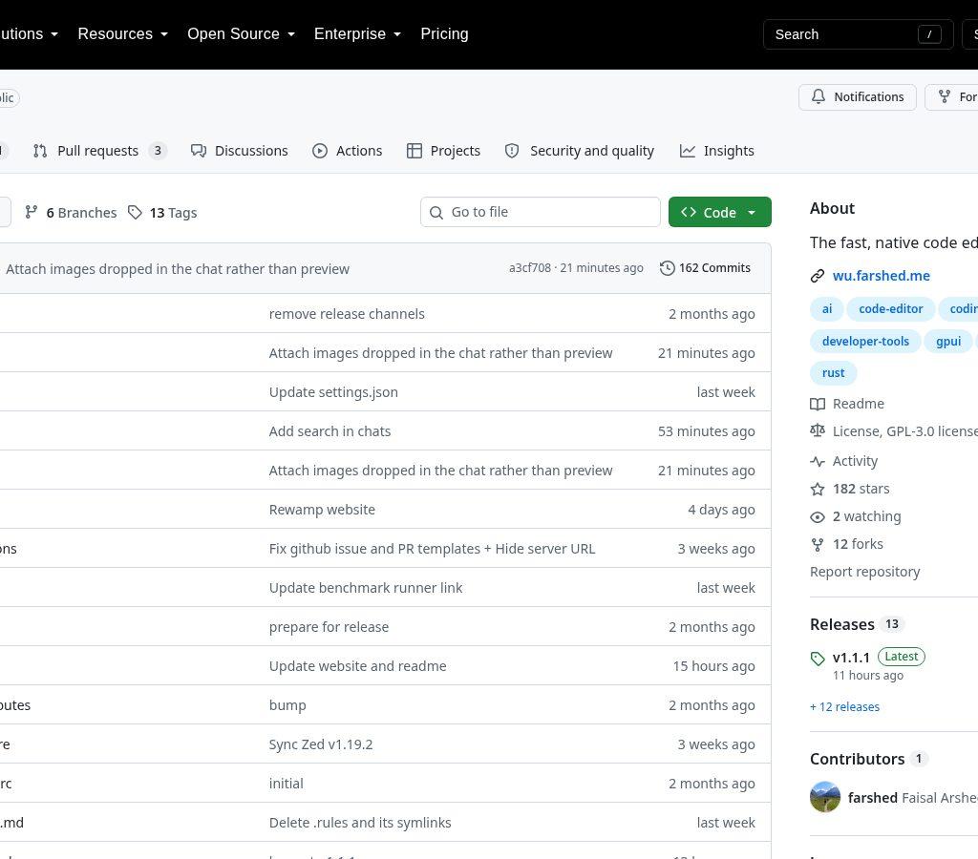Open the Discussions tab
Image resolution: width=978 pixels, height=859 pixels.
click(240, 151)
